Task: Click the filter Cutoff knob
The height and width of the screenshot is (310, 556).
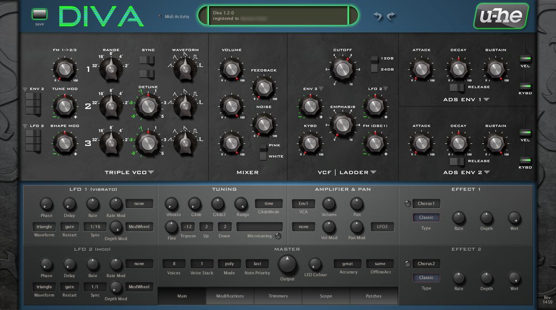Action: pos(342,69)
